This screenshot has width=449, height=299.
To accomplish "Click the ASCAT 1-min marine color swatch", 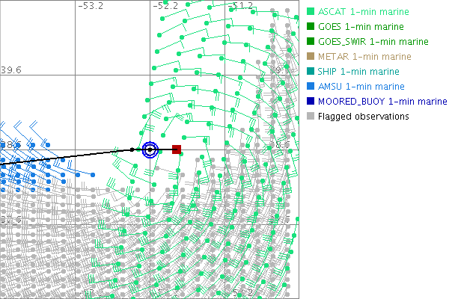I will 311,12.
